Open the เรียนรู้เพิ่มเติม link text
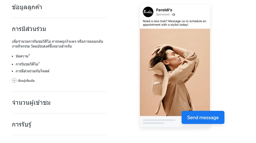The image size is (256, 143). (x=26, y=81)
